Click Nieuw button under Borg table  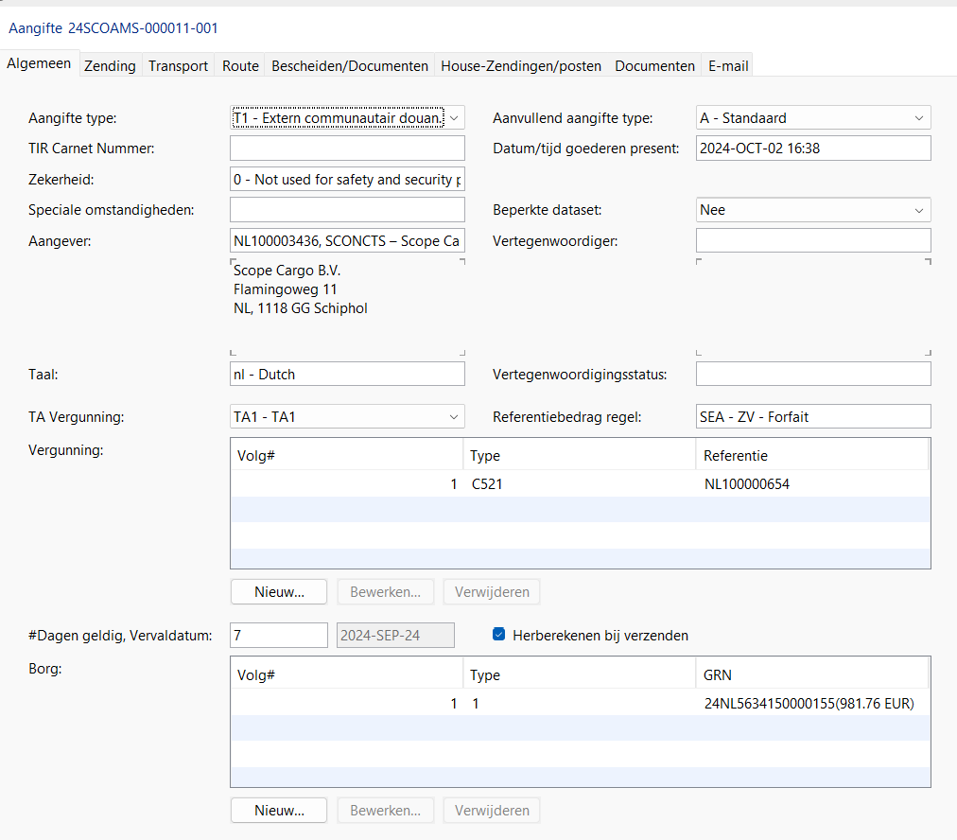(x=279, y=811)
